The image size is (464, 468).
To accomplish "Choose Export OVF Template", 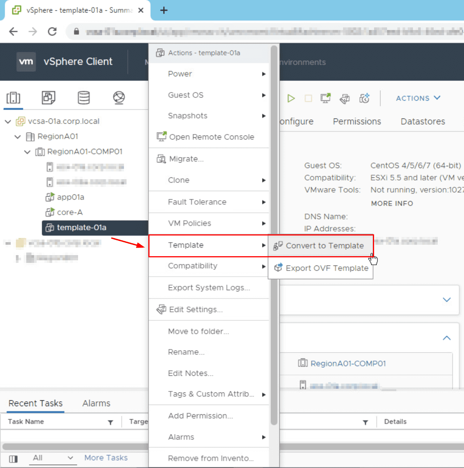I will (x=320, y=268).
